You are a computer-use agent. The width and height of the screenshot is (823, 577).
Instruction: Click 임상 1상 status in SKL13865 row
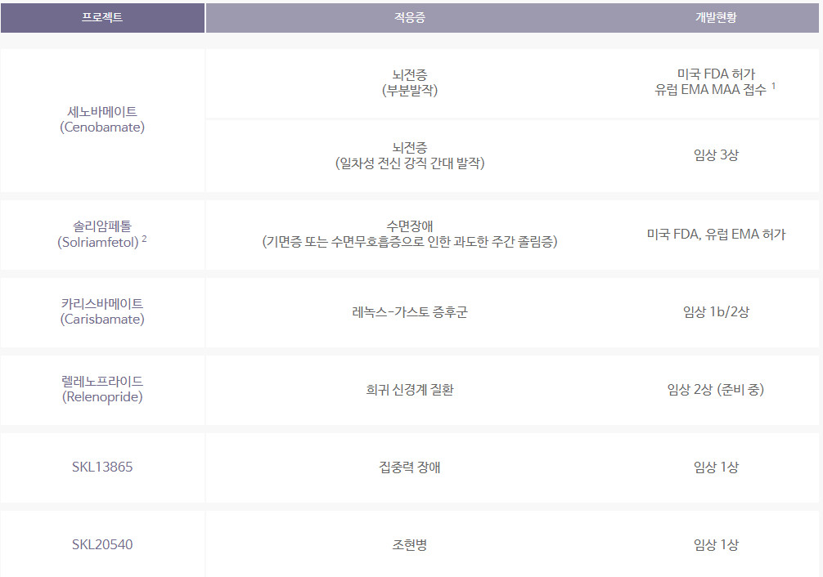coord(716,467)
